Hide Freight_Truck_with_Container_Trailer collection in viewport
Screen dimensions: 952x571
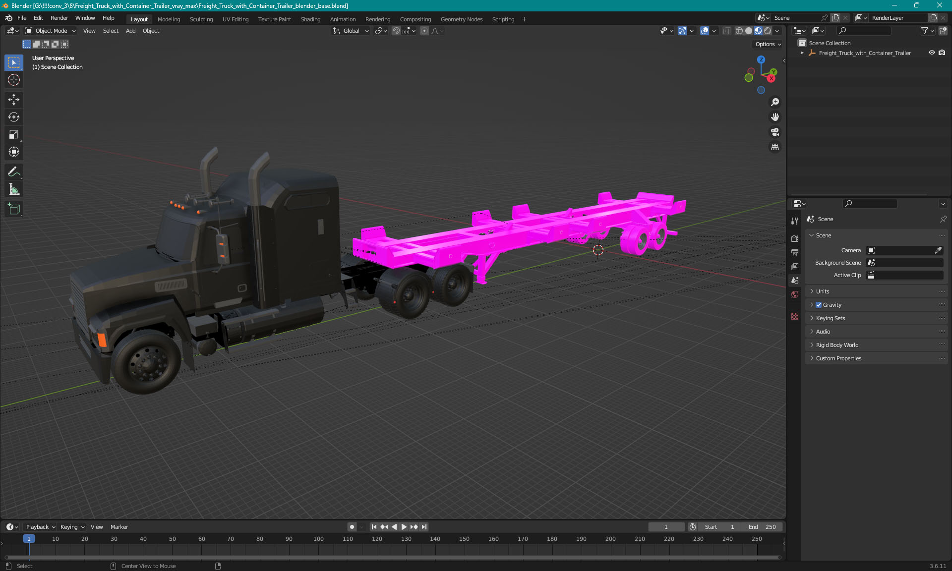click(x=932, y=53)
